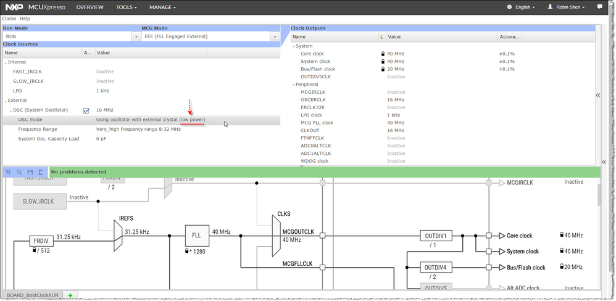This screenshot has height=301, width=616.
Task: Click the FLL block in diagram
Action: point(196,236)
